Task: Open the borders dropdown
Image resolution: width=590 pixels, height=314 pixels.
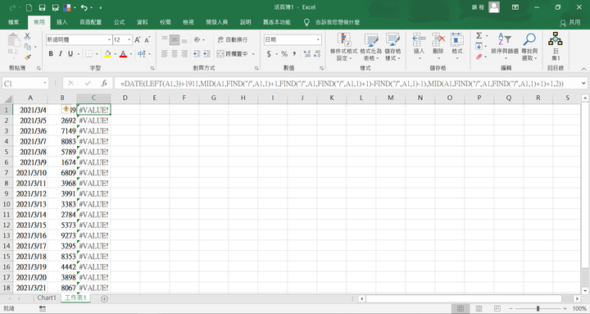Action: pos(97,54)
